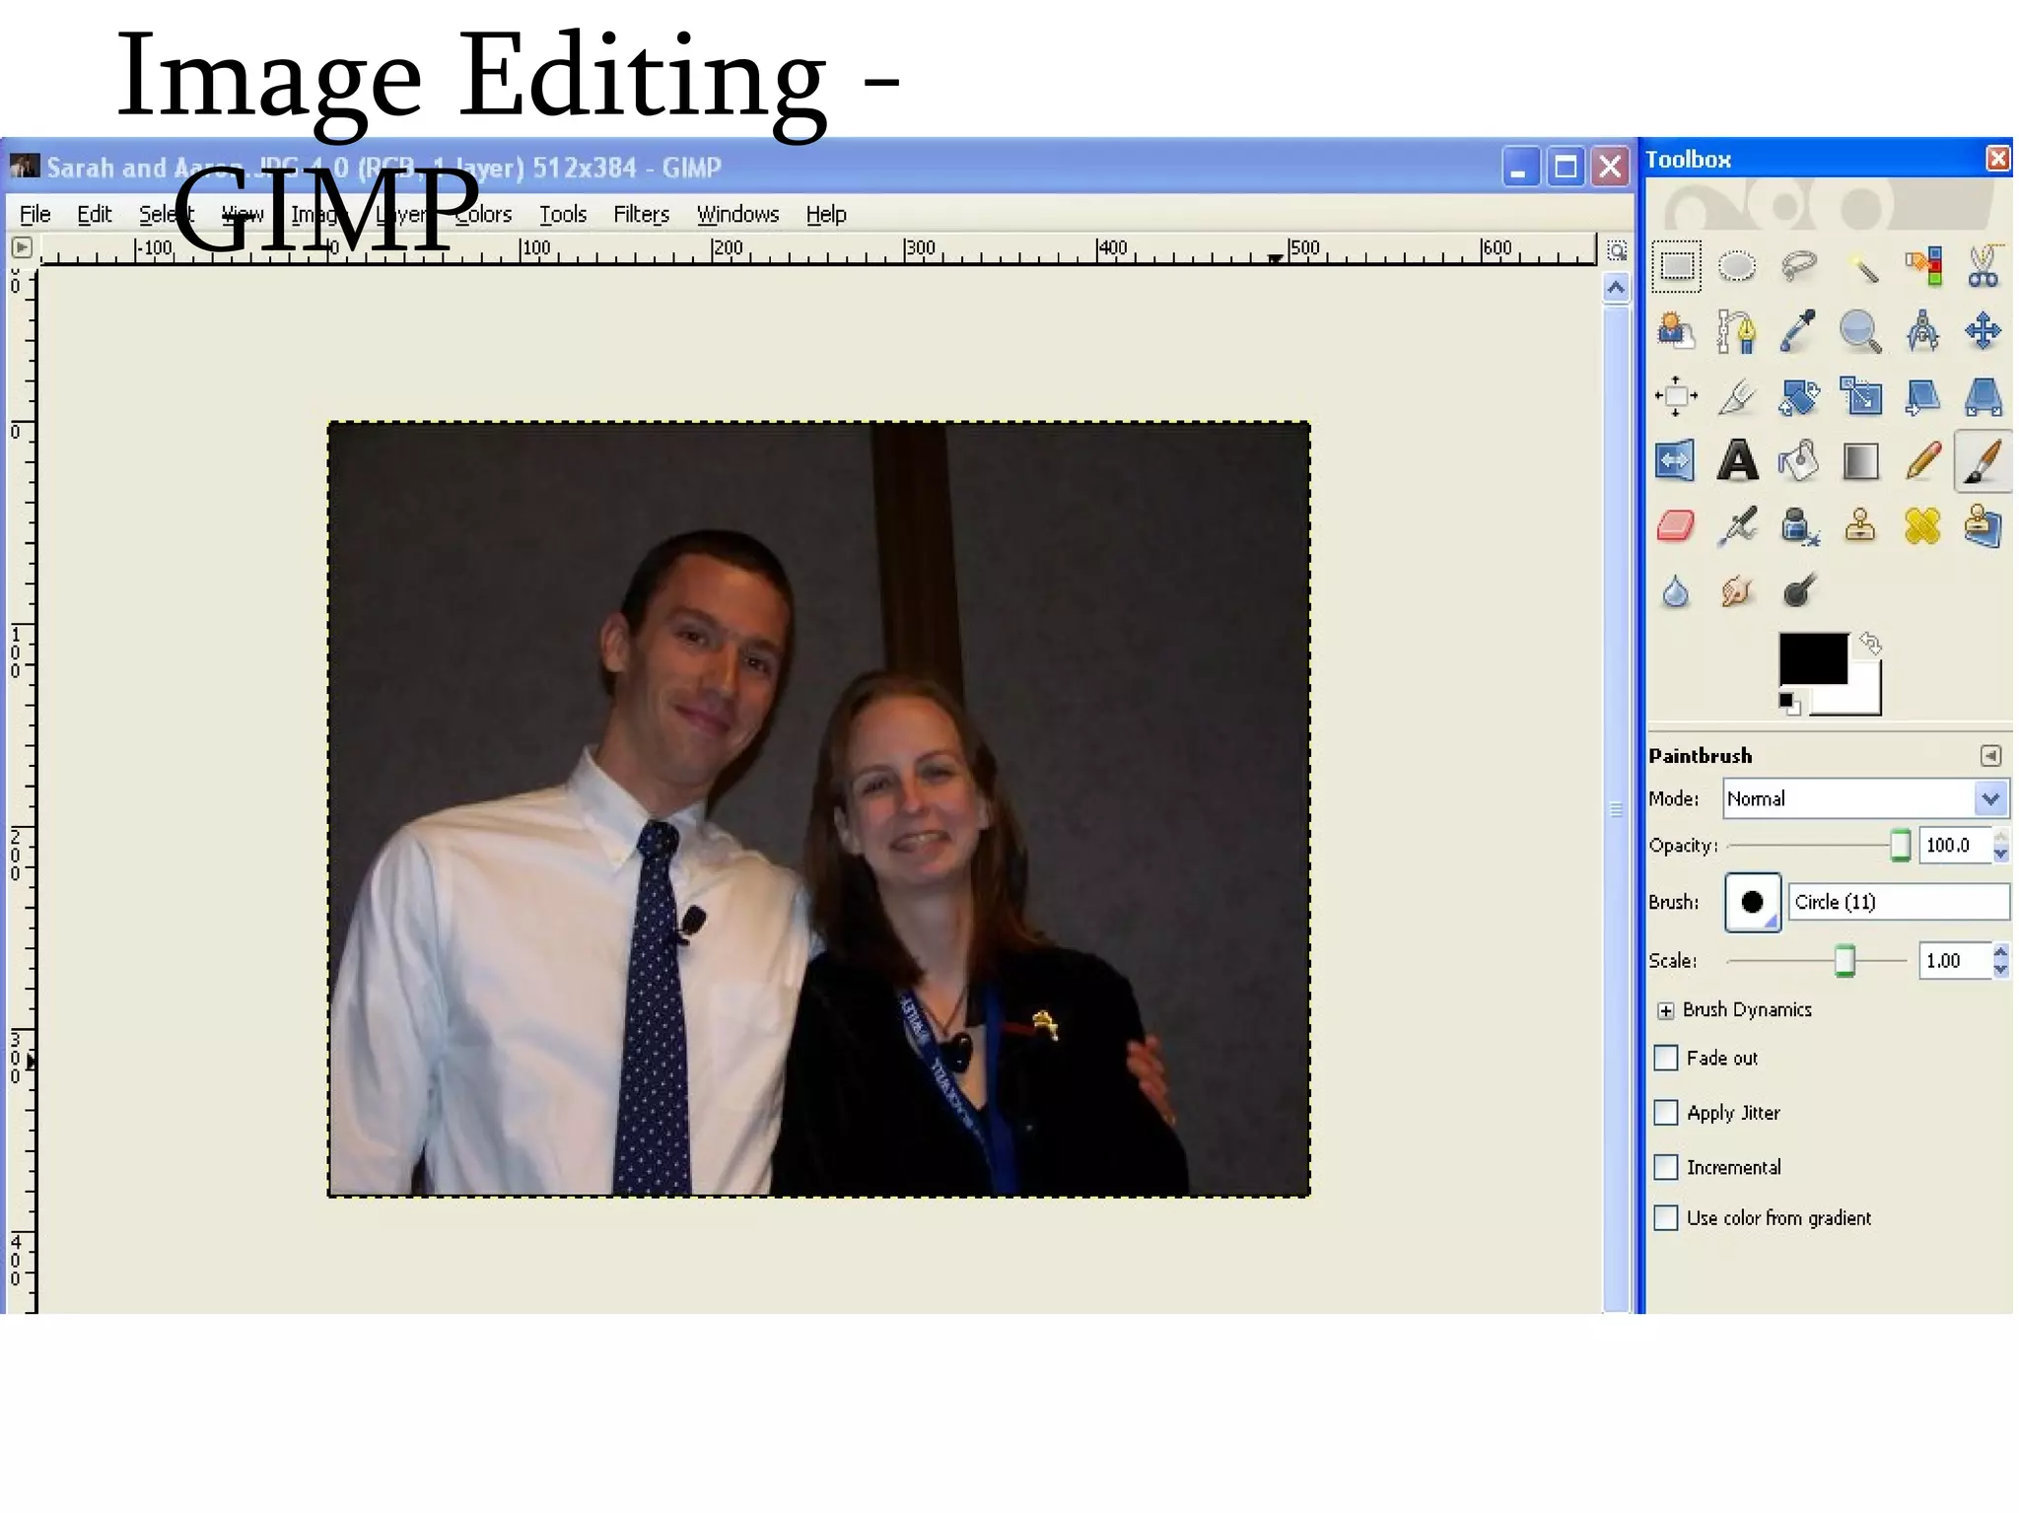The height and width of the screenshot is (1513, 2019).
Task: Select the Alignment tool
Action: [1676, 396]
